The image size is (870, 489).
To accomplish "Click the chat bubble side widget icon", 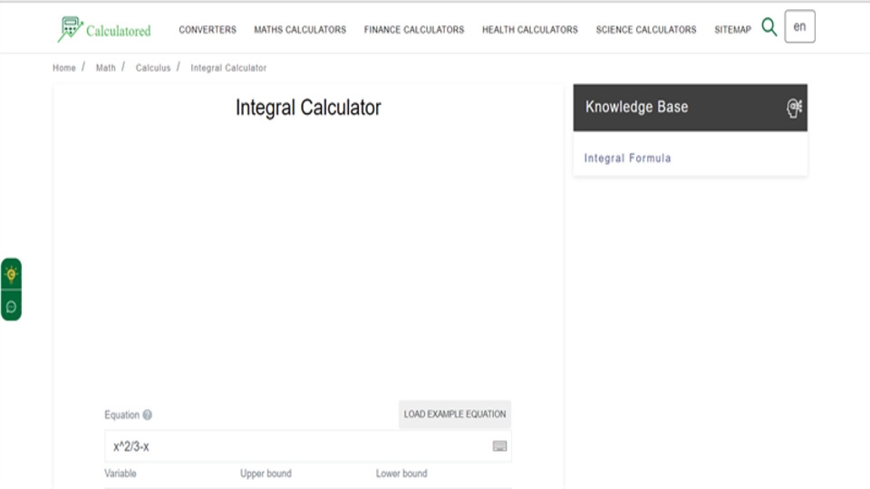I will 11,307.
